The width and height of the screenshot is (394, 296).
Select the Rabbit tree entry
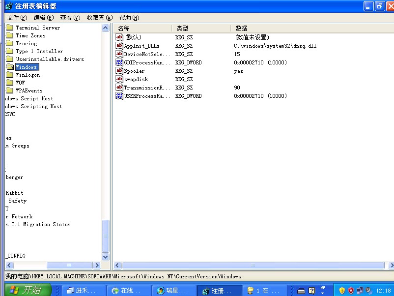[15, 193]
